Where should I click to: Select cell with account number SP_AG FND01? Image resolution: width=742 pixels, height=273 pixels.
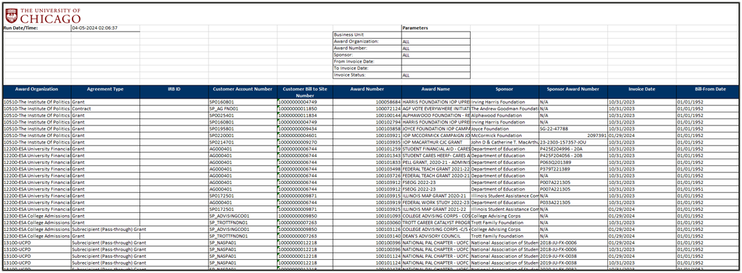(243, 109)
